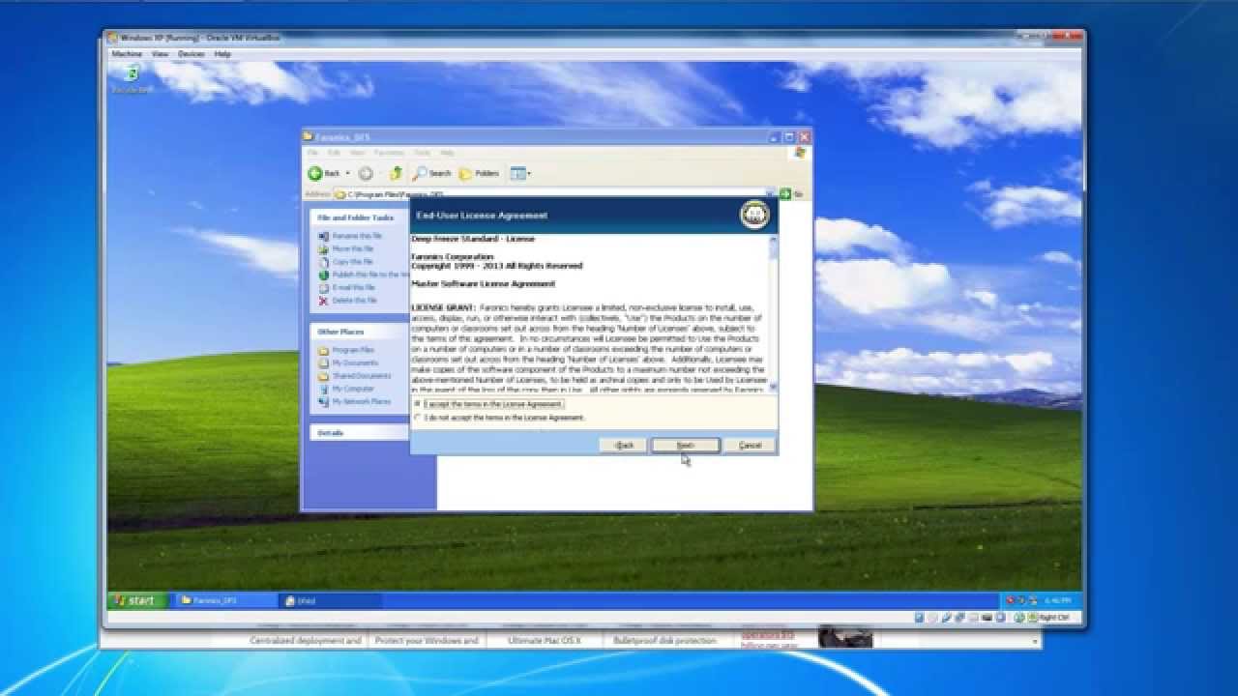Click the Explorer Back arrow button
Image resolution: width=1238 pixels, height=696 pixels.
coord(324,173)
